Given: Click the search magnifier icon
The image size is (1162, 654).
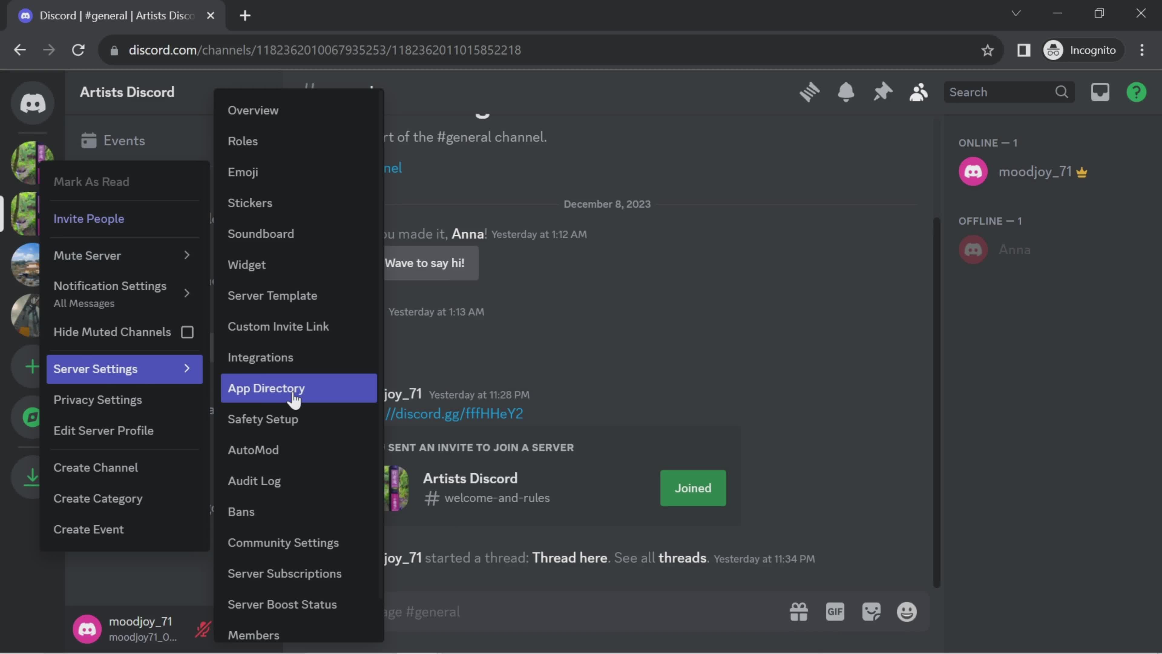Looking at the screenshot, I should point(1062,92).
